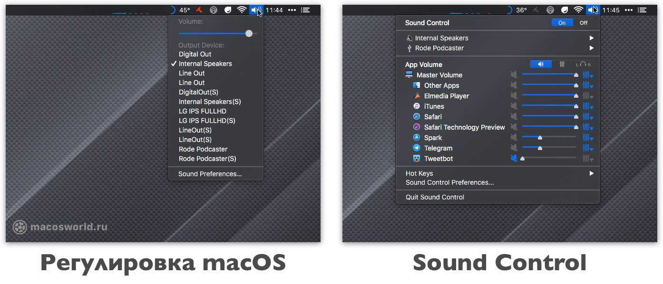
Task: Switch App Volume to the L/R balance tab
Action: click(x=584, y=65)
